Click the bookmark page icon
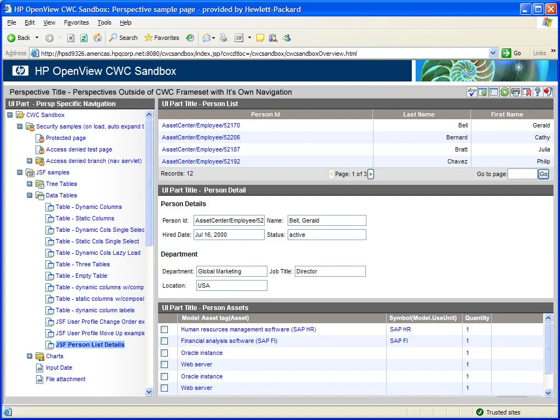 pyautogui.click(x=527, y=92)
